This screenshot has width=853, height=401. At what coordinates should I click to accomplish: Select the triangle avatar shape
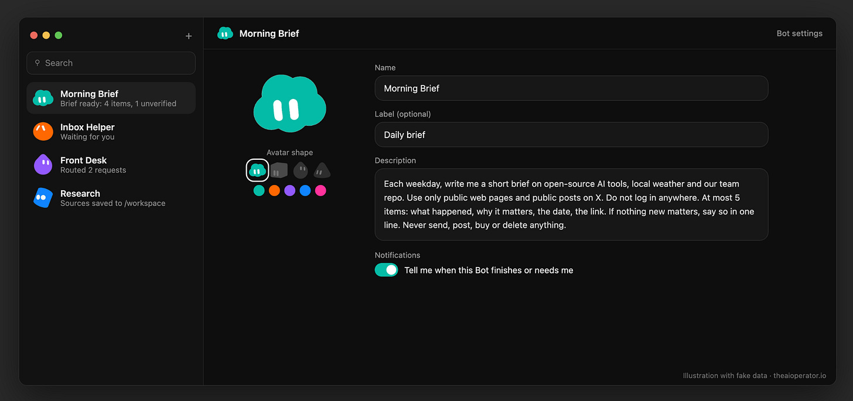[x=322, y=170]
